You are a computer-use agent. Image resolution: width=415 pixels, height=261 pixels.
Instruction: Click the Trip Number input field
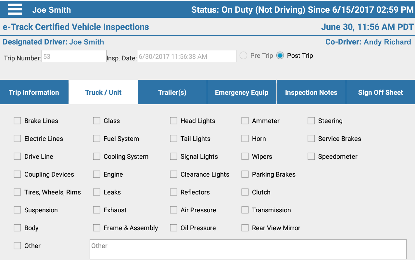pyautogui.click(x=74, y=56)
